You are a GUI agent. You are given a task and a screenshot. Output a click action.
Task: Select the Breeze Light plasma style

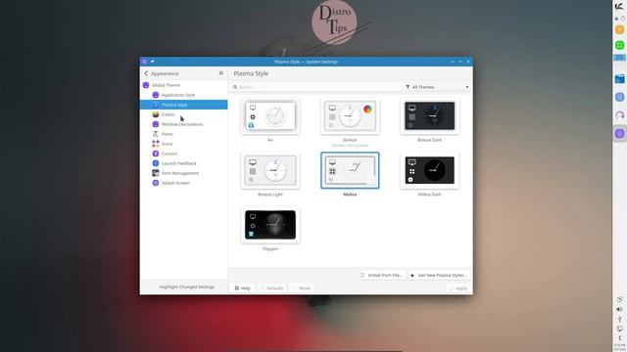270,170
